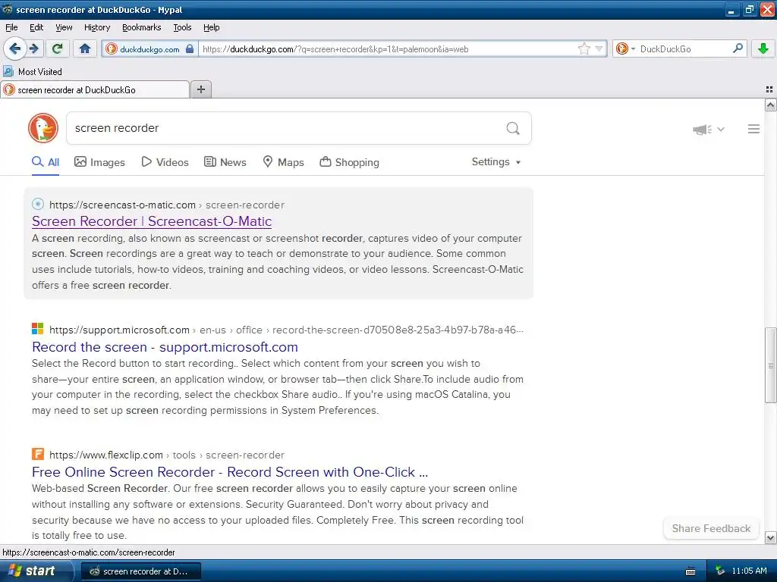Select the All results tab
This screenshot has height=582, width=777.
(46, 162)
